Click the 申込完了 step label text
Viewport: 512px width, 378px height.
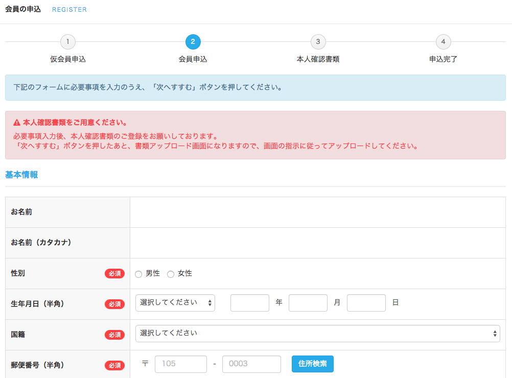pos(443,59)
